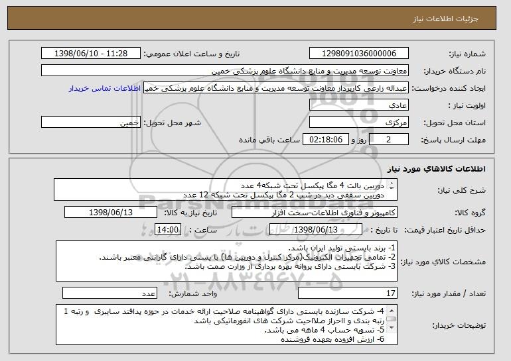The width and height of the screenshot is (511, 361).
Task: Click the remaining time field 02:18:06
Action: click(x=326, y=140)
